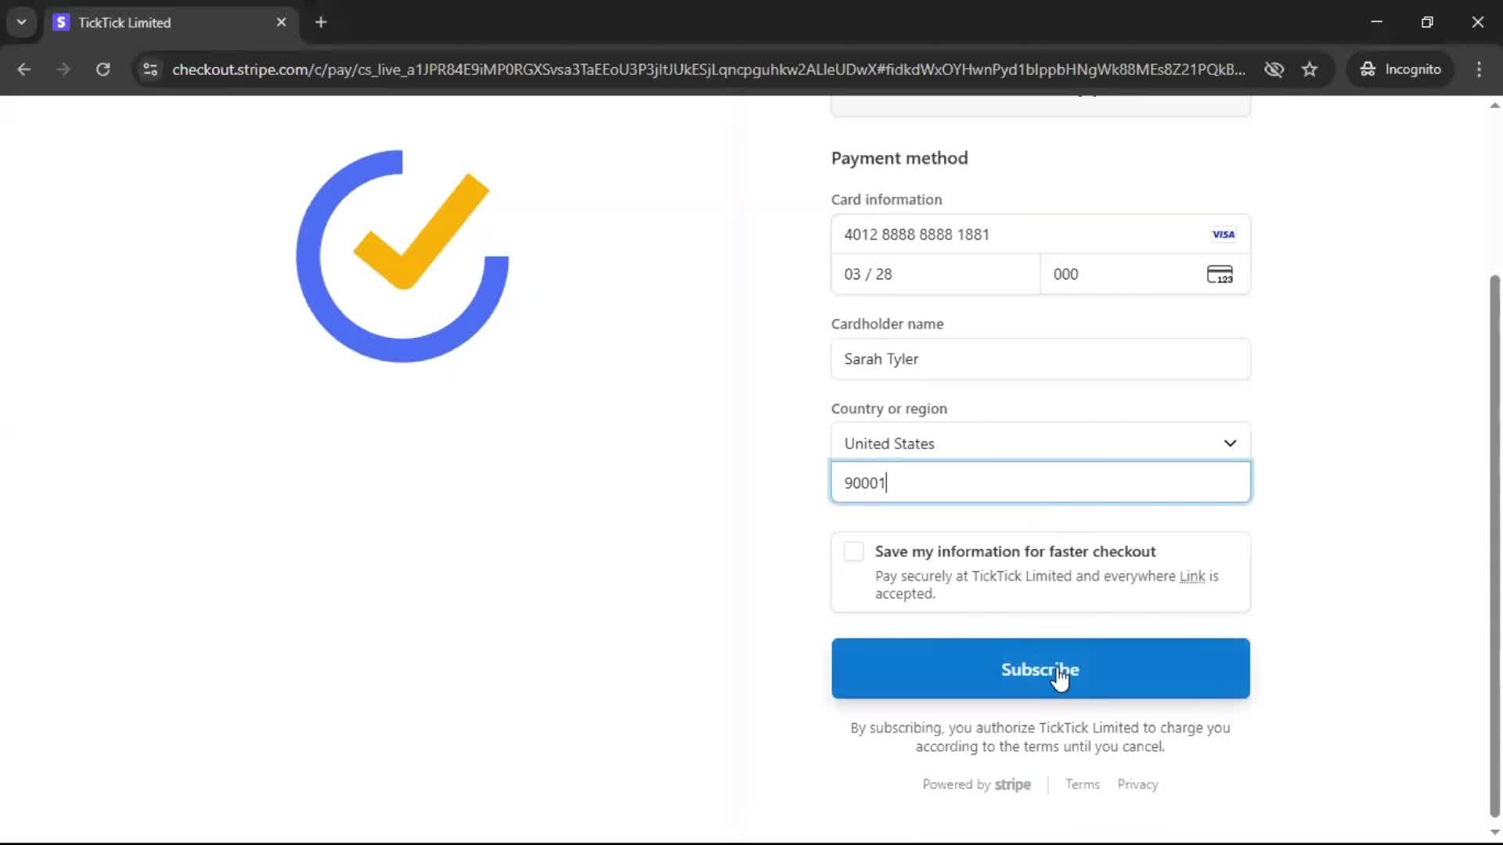Open the Stripe Terms link
The height and width of the screenshot is (845, 1503).
(1082, 785)
